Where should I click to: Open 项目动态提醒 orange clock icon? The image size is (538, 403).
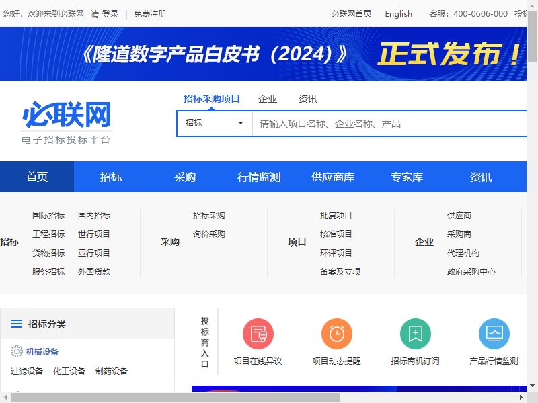(337, 334)
